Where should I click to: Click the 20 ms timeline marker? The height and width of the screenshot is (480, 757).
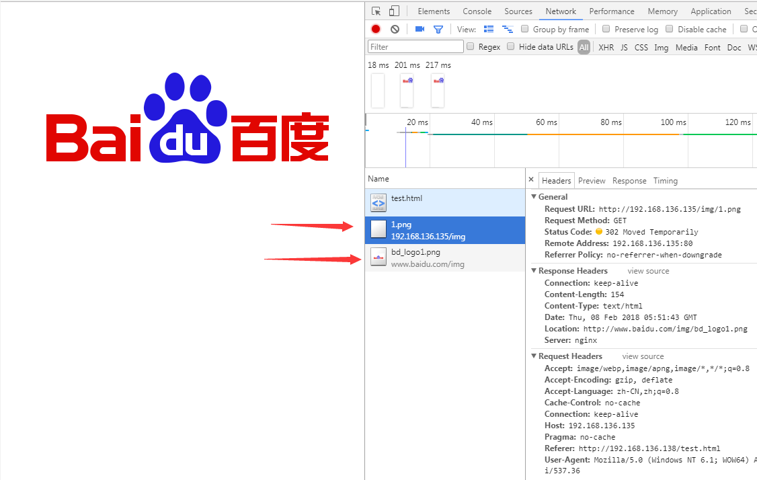pos(417,122)
